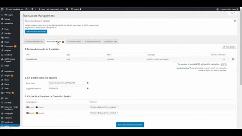Open translator dropdown for English to Spanish
The height and width of the screenshot is (136, 242).
(104, 113)
